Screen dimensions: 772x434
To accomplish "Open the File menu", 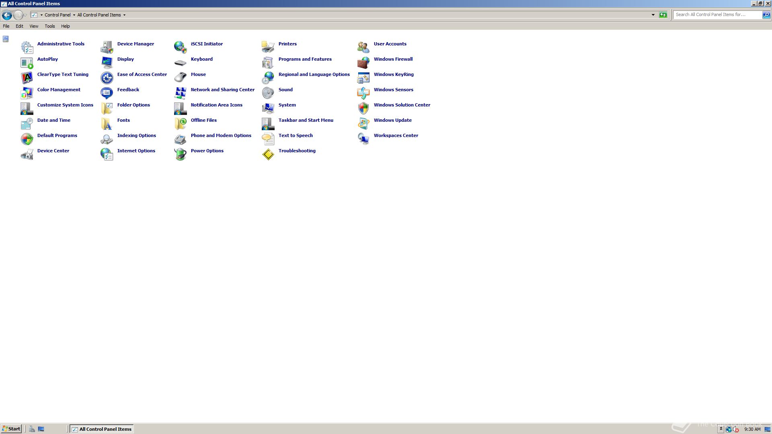I will pyautogui.click(x=6, y=26).
